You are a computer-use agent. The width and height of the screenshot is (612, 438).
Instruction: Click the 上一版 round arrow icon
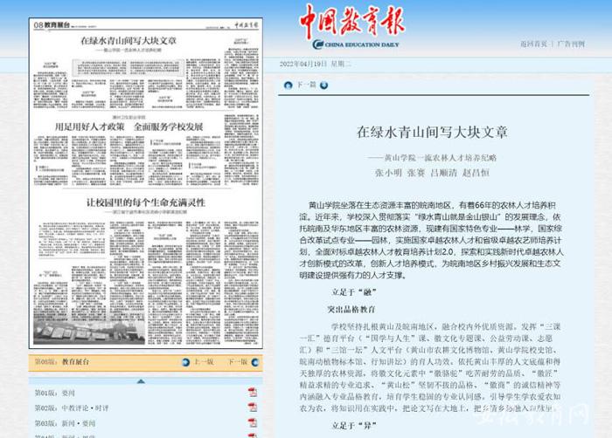coord(186,362)
